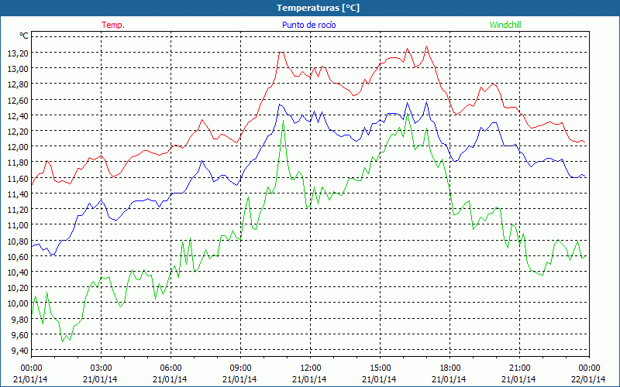Screen dimensions: 620x387
Task: Click the 21/01/14 date under 18:00
Action: (x=449, y=379)
